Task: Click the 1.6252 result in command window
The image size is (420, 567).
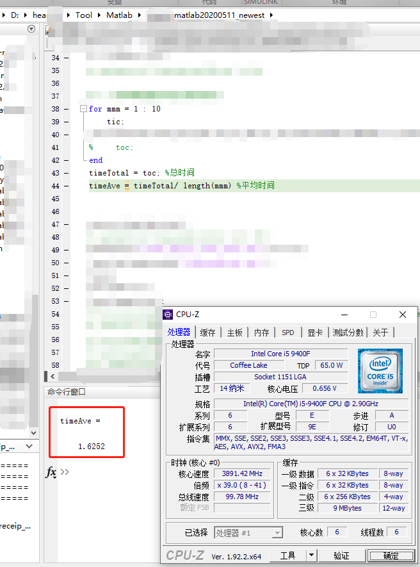Action: [92, 446]
